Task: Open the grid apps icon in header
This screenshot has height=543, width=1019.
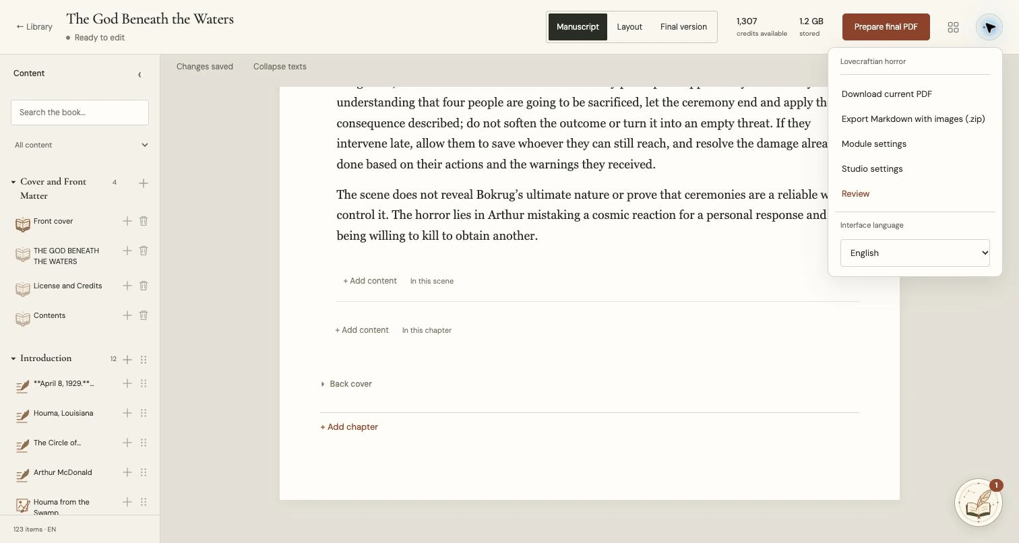Action: coord(953,27)
